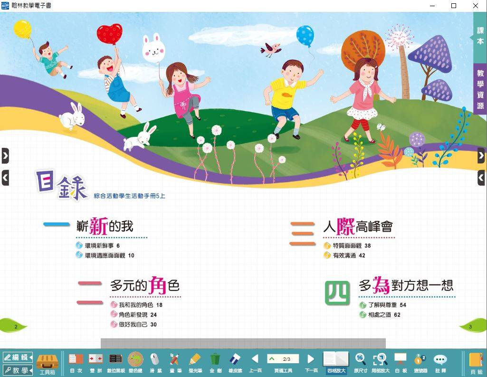Click the gray bar below the page
487x377 pixels.
click(x=243, y=343)
